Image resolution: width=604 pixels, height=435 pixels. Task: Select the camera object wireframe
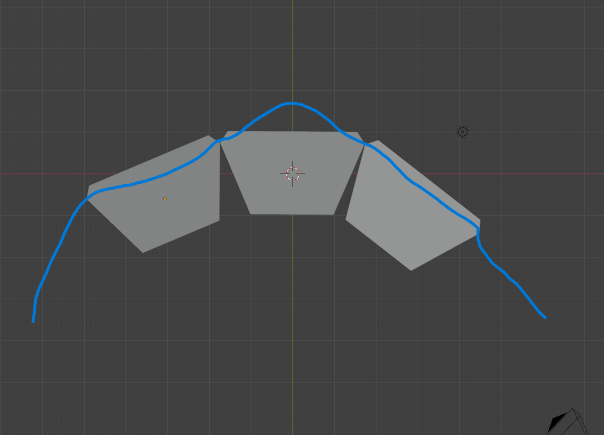click(568, 422)
